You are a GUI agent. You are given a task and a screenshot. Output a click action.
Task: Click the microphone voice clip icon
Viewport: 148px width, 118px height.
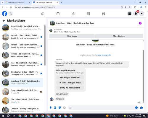[51, 108]
